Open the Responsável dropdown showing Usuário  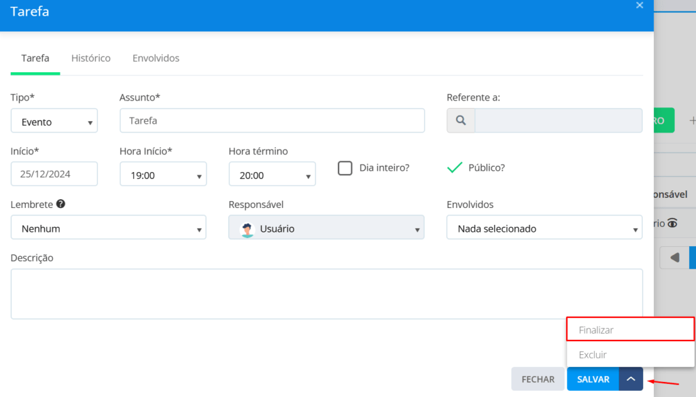326,227
